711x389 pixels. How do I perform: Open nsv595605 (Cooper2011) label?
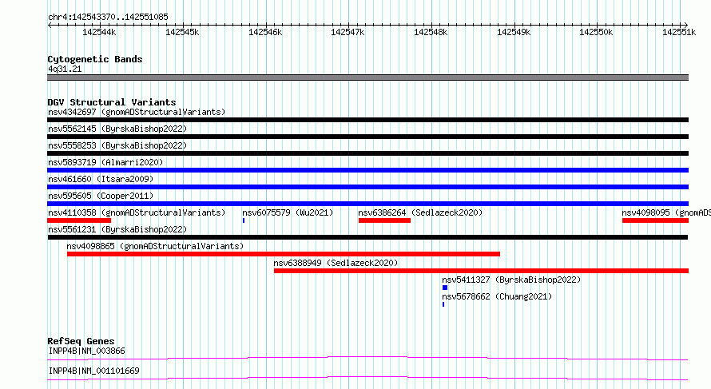[101, 196]
